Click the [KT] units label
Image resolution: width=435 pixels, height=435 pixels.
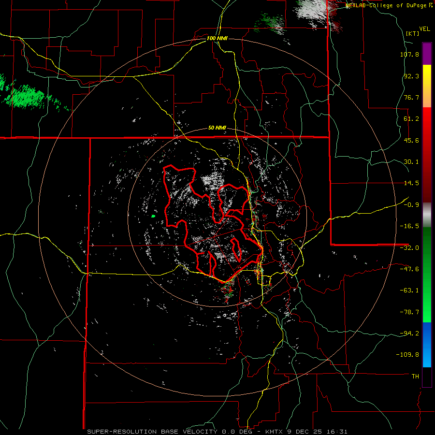point(413,33)
